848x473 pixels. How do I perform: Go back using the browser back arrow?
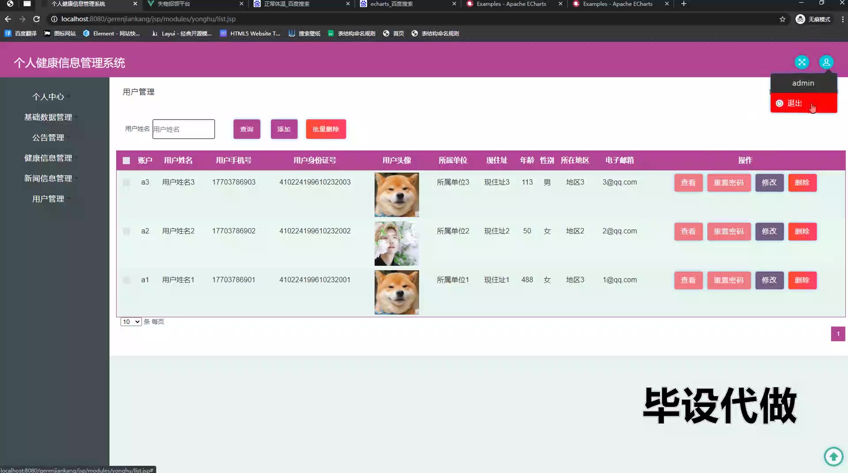tap(8, 19)
